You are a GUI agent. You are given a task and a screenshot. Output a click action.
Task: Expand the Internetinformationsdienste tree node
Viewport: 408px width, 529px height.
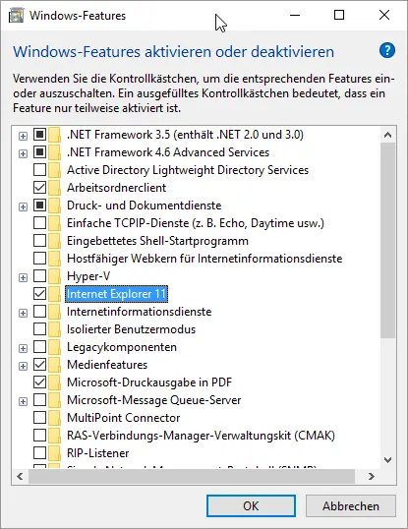pyautogui.click(x=23, y=313)
